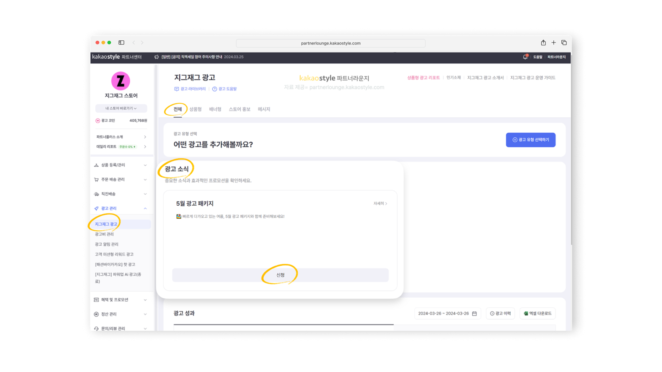
Task: Click the kakaostyle 파트너센터 logo
Action: tap(117, 57)
